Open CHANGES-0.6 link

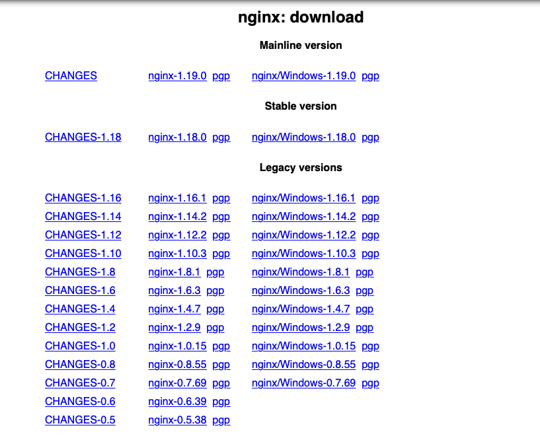coord(80,402)
